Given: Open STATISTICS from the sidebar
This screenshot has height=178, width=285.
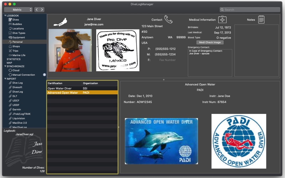Looking at the screenshot, I should coord(14,59).
